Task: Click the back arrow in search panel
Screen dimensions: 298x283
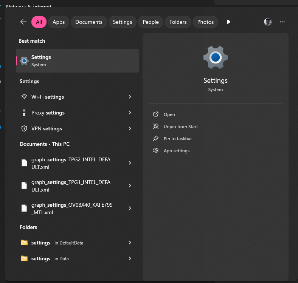Action: coord(23,22)
